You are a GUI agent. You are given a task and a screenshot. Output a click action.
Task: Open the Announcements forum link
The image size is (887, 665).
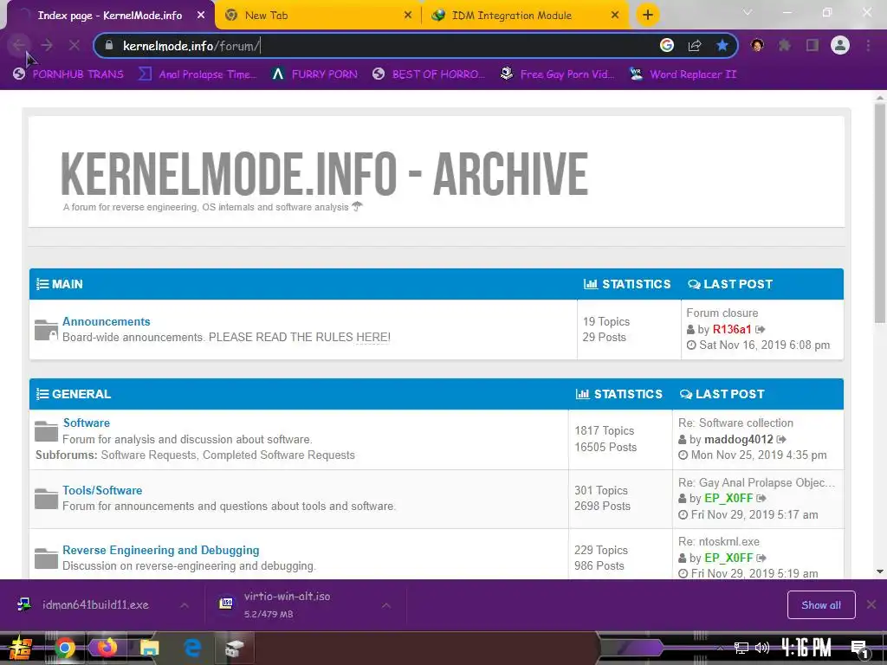pyautogui.click(x=107, y=321)
